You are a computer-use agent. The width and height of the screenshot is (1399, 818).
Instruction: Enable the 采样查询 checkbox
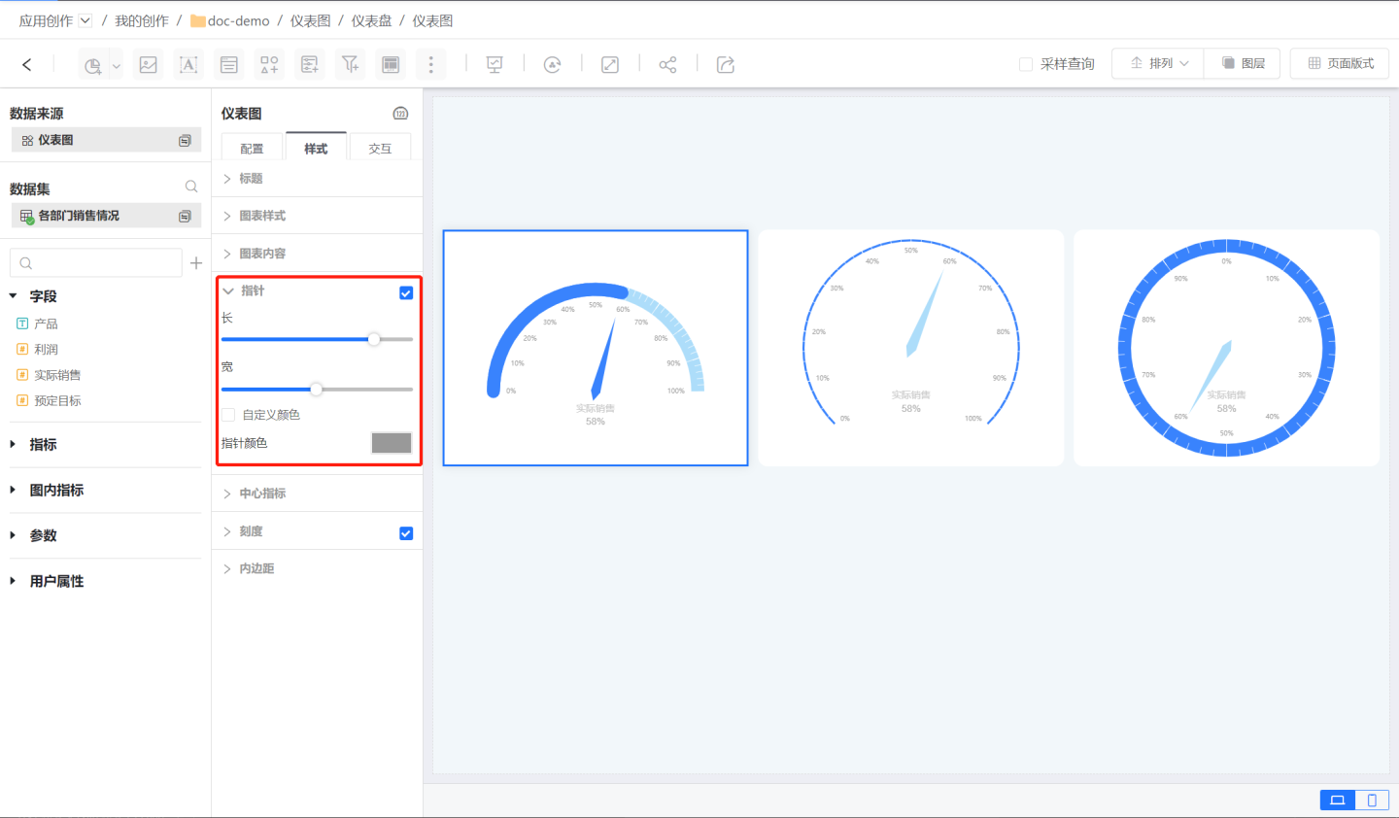pos(1026,64)
